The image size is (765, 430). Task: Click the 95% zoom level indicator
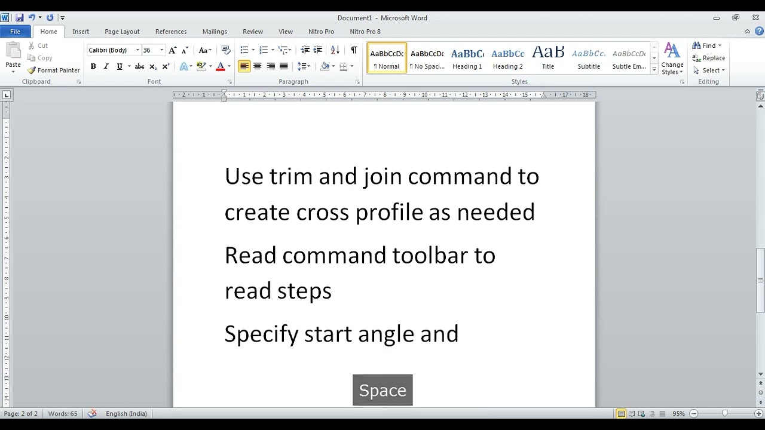coord(678,413)
